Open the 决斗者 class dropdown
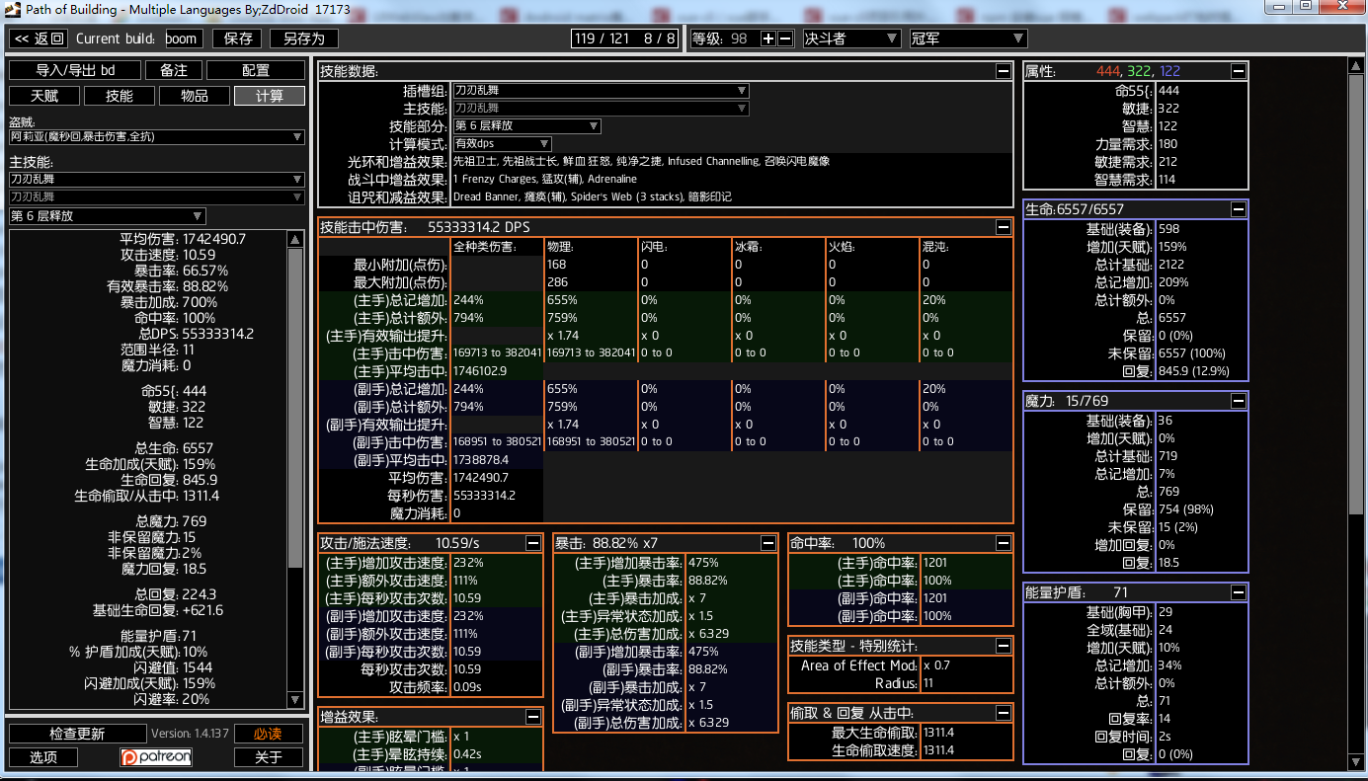This screenshot has height=781, width=1368. 851,39
